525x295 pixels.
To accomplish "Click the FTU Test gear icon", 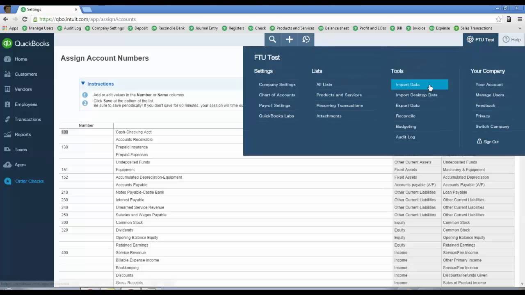I will click(x=470, y=39).
